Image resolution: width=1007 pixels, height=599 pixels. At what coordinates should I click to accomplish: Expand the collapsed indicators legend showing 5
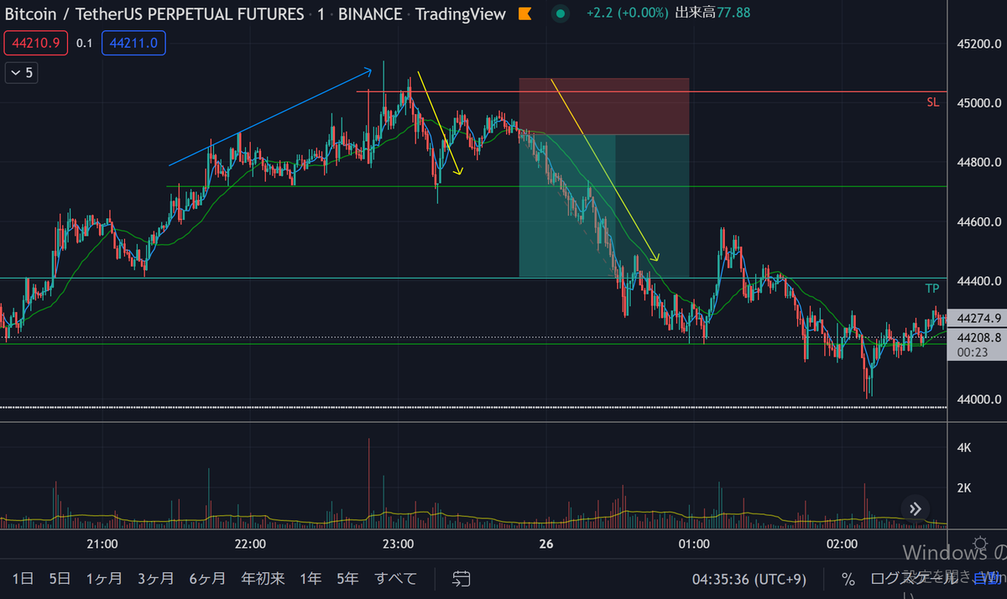pyautogui.click(x=21, y=73)
